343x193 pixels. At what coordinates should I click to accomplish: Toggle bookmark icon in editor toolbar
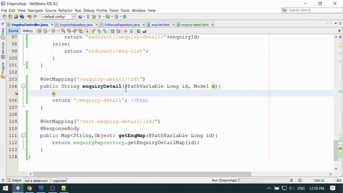[x=105, y=31]
